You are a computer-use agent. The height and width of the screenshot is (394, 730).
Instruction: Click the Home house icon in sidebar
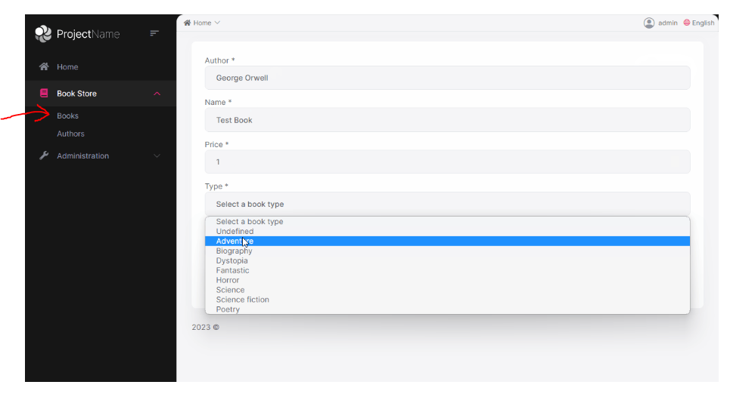44,66
